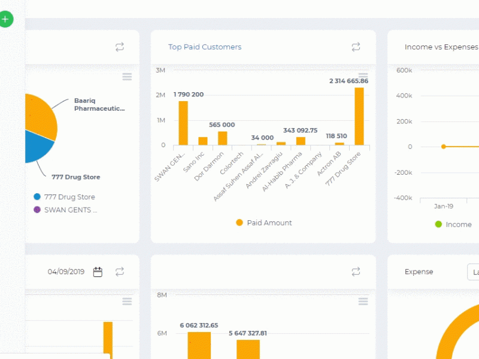This screenshot has width=479, height=359.
Task: Click the bold 777 Drug Store pie label
Action: [x=76, y=177]
